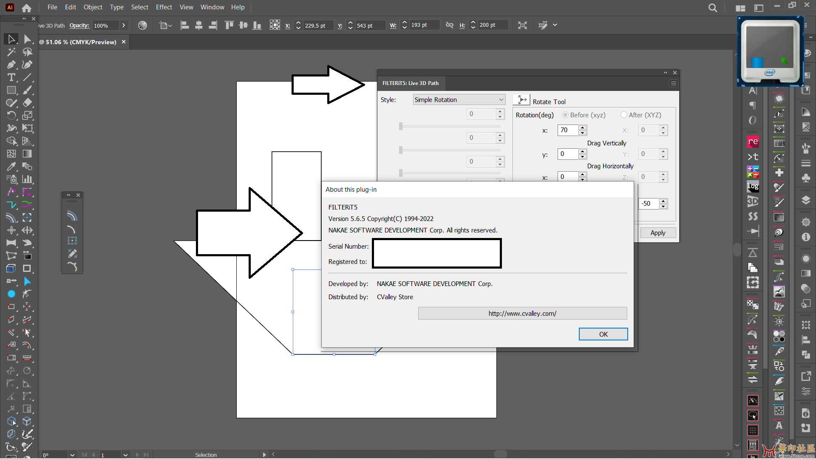816x459 pixels.
Task: Expand the Opacity dropdown arrow
Action: click(123, 25)
